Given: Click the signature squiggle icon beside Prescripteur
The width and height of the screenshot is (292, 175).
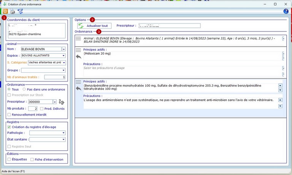Looking at the screenshot, I should 62,102.
